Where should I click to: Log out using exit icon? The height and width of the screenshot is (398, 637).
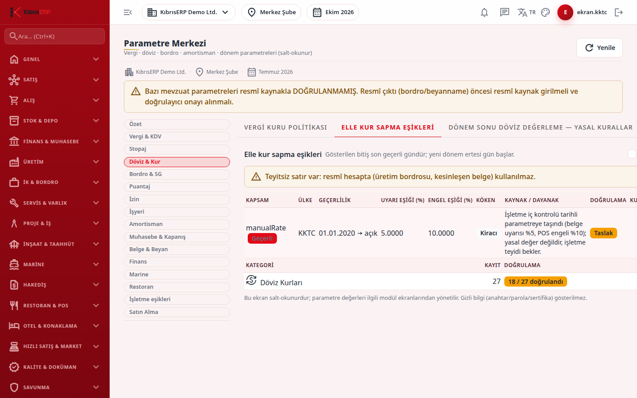[x=619, y=12]
